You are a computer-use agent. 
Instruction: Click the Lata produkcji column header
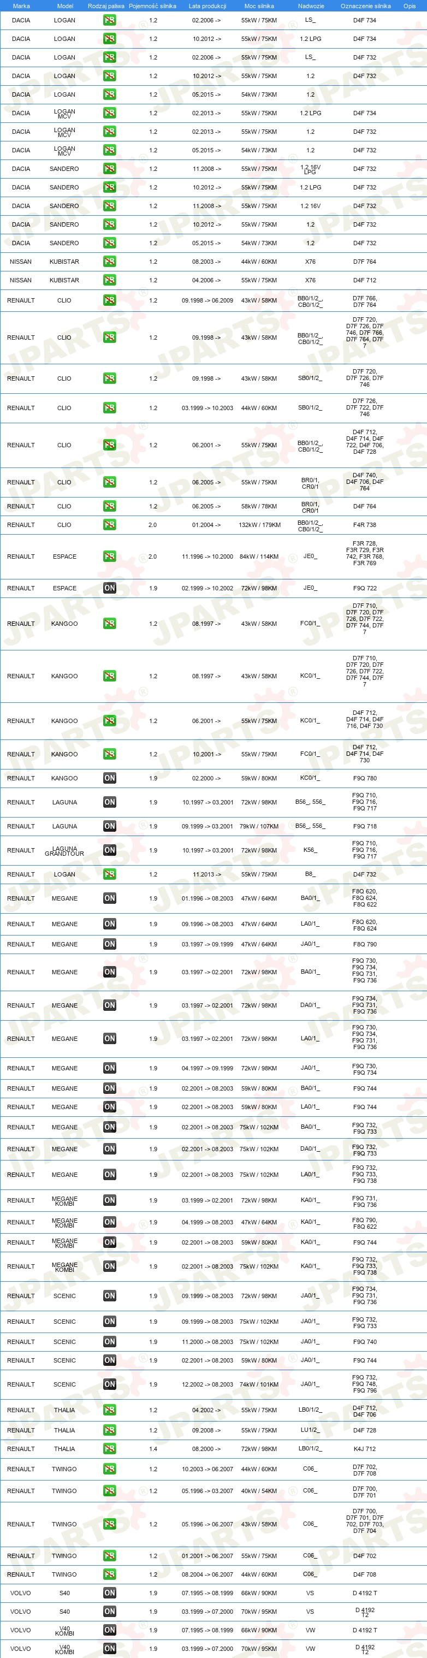point(207,6)
